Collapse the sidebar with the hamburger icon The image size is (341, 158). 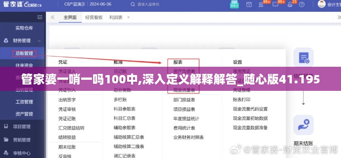pos(40,17)
